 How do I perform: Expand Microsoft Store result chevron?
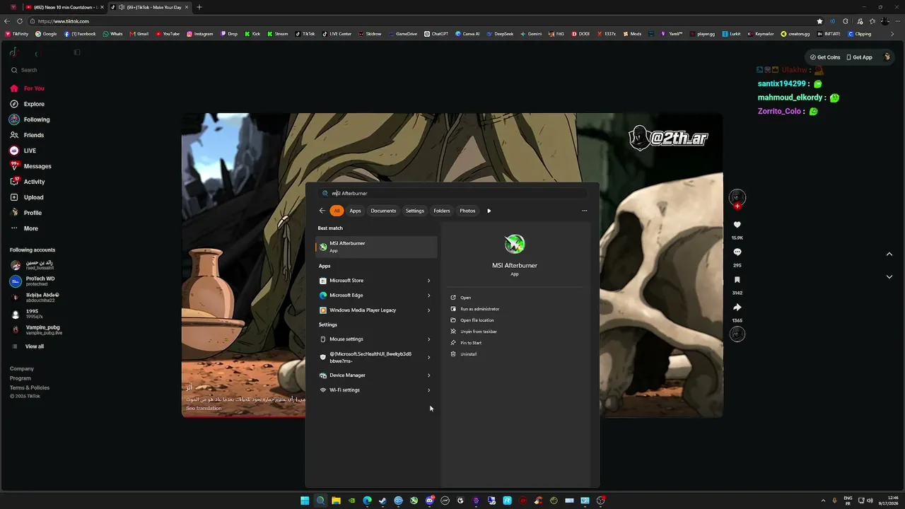click(x=428, y=281)
